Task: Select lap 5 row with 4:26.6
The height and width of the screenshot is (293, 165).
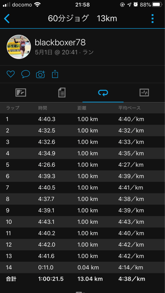Action: [x=82, y=165]
